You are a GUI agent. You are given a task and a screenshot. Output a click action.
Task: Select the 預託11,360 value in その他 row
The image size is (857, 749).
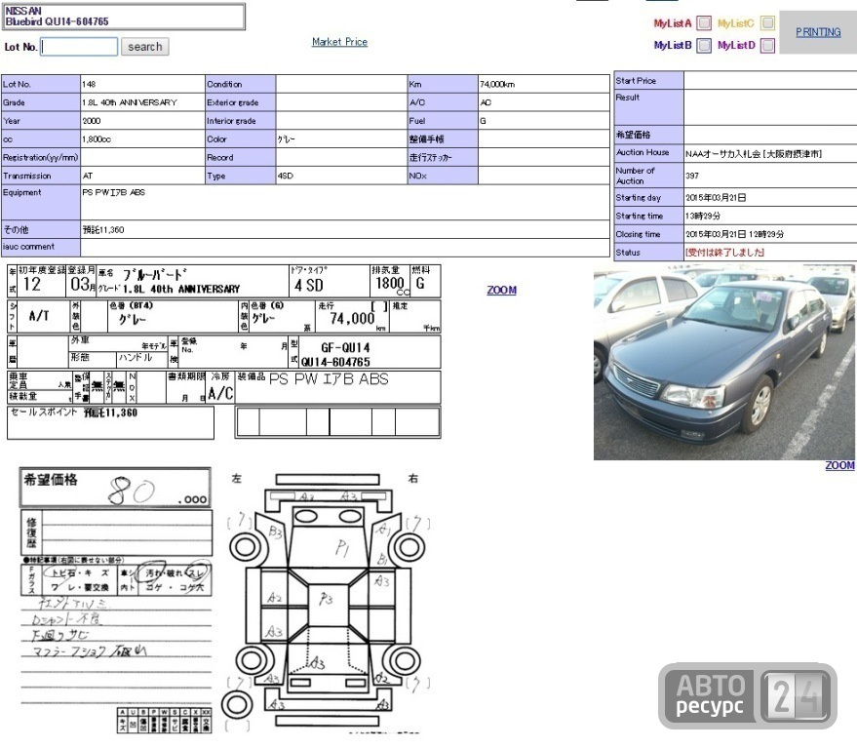[103, 229]
